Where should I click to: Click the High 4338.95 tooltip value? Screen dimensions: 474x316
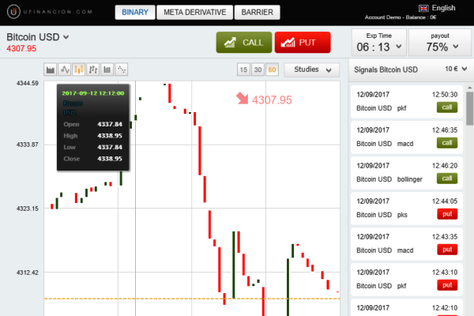point(110,136)
